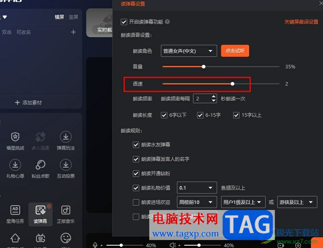Click the plus icon next to 可改名
Viewport: 323px width, 248px height.
tap(73, 32)
